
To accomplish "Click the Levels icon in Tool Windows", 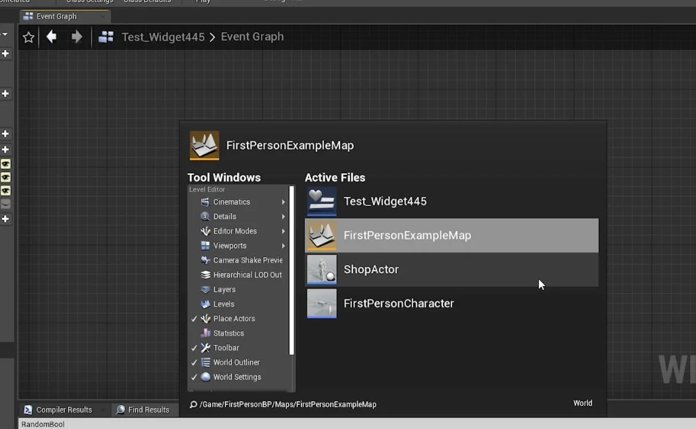I will 205,304.
